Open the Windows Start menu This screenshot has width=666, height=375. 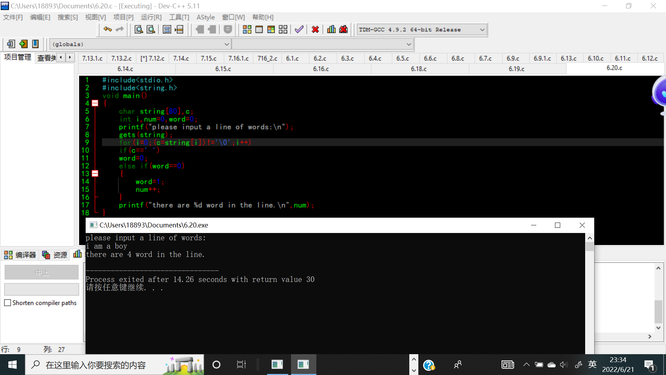[12, 365]
